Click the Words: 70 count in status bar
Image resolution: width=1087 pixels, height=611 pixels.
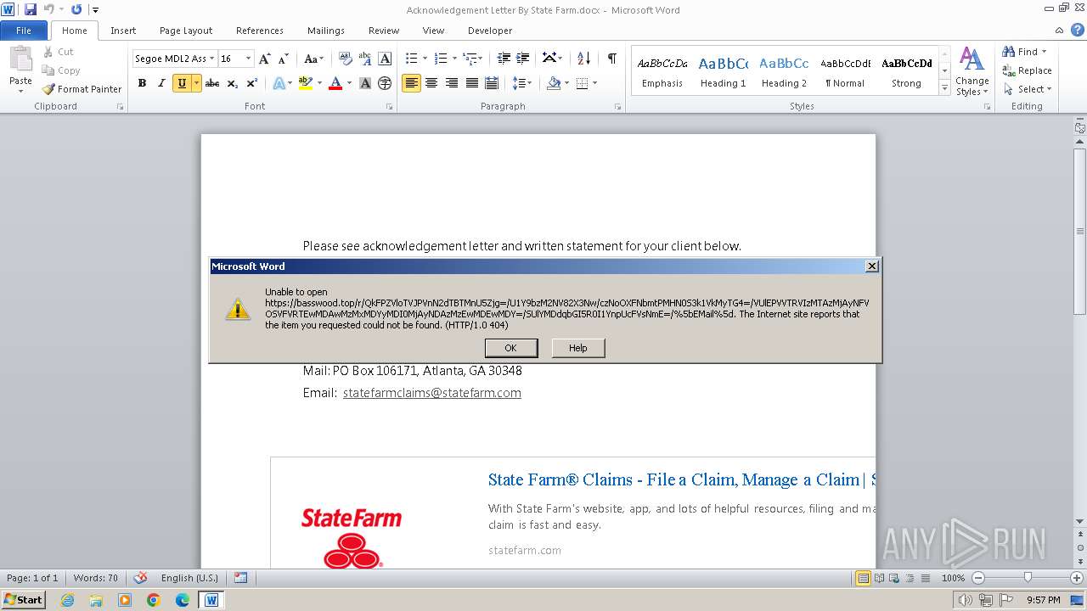[96, 578]
